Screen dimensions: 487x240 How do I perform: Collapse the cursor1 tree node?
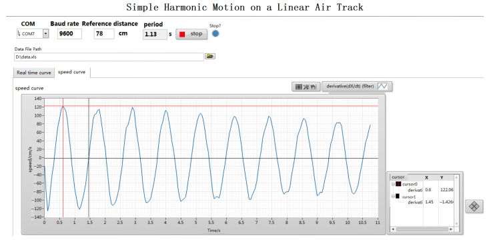click(393, 197)
